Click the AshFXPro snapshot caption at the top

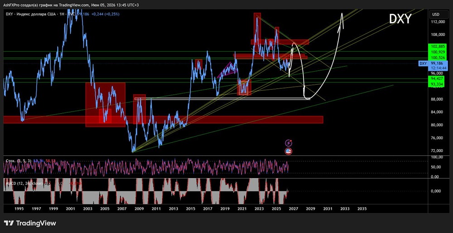pyautogui.click(x=72, y=5)
